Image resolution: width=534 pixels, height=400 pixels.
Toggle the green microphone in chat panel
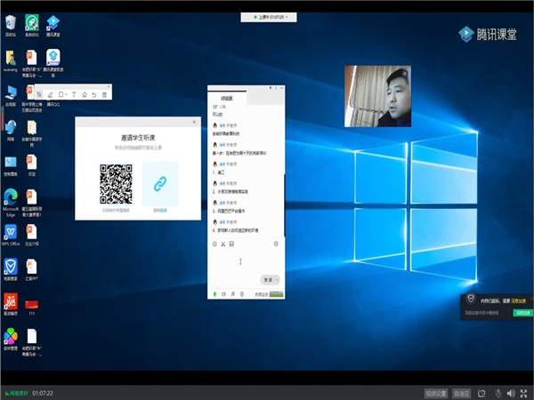214,293
